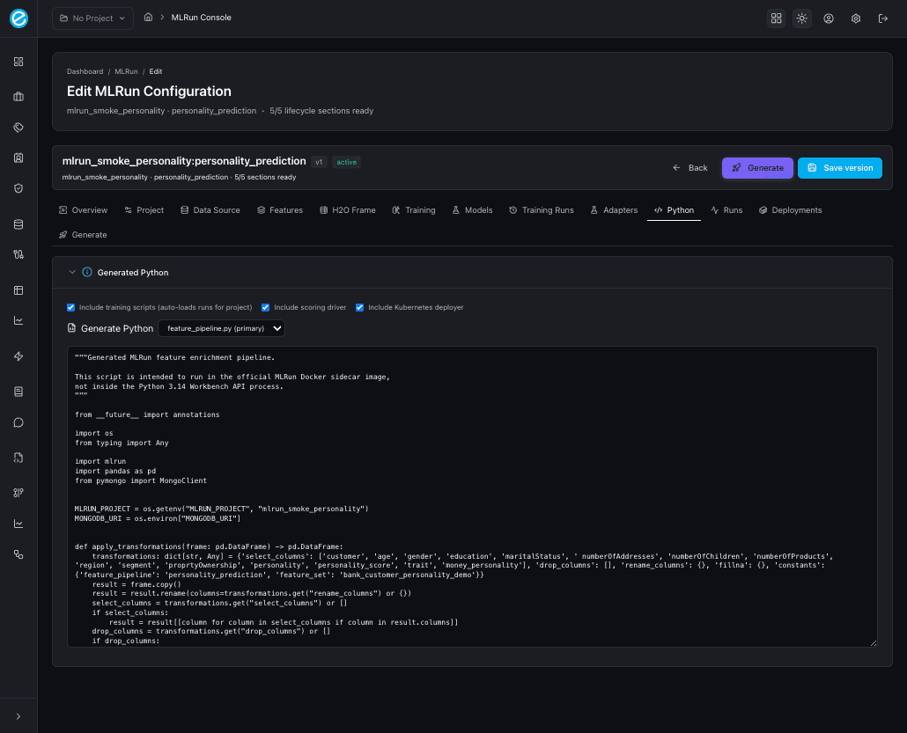Click the logout icon in top right corner

tap(883, 18)
